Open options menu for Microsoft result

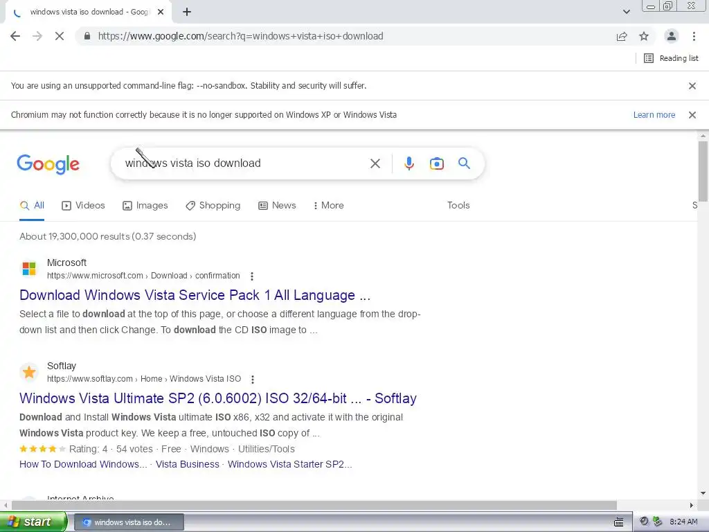[252, 276]
